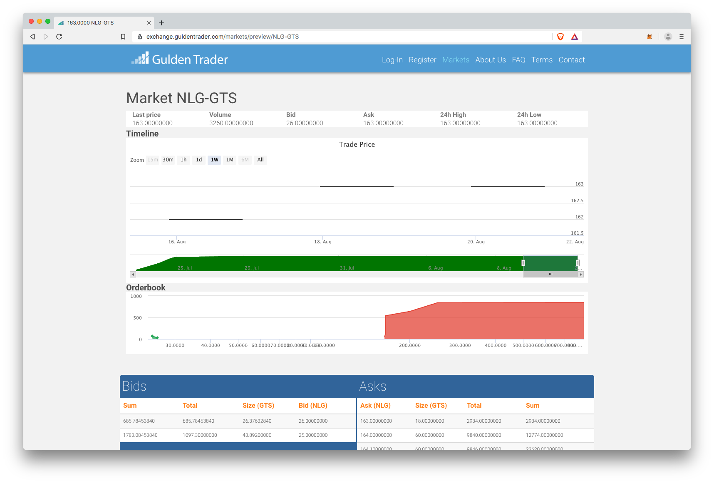Select the 1W zoom button
The width and height of the screenshot is (714, 483).
tap(214, 160)
